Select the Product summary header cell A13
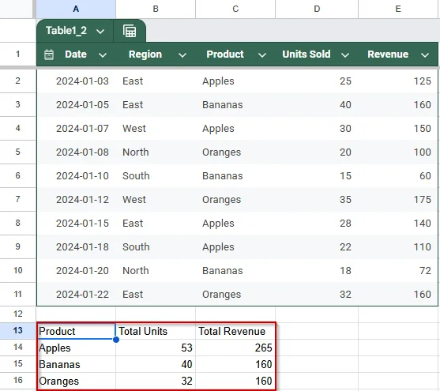Viewport: 440px width, 391px height. click(x=76, y=331)
